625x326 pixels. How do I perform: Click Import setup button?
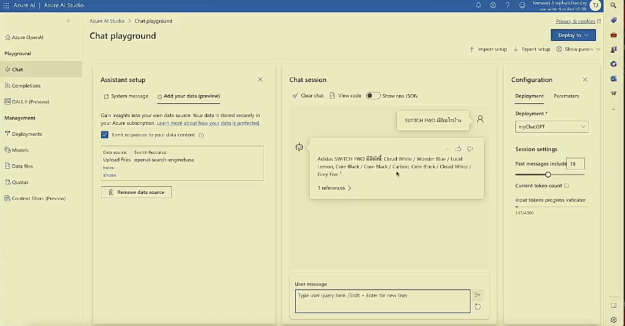[x=488, y=49]
